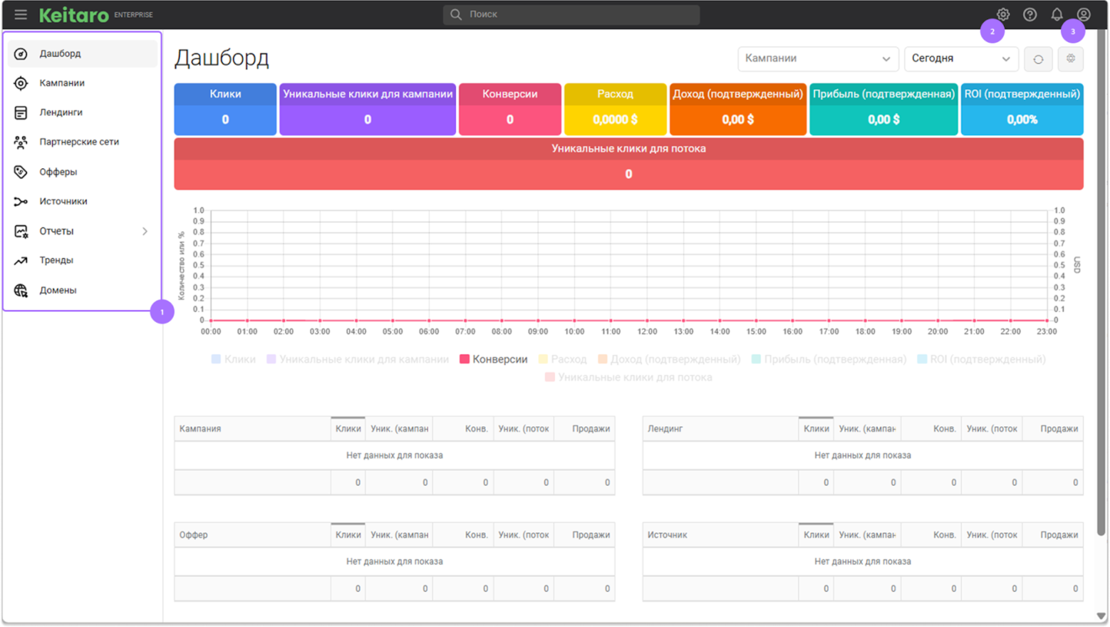Click the refresh dashboard icon button
This screenshot has width=1110, height=627.
[x=1038, y=59]
